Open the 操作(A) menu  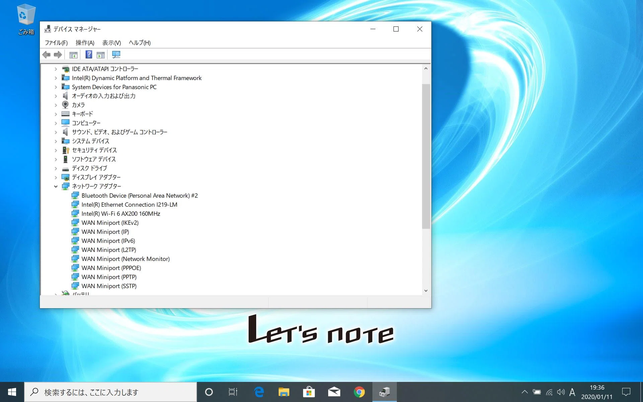(85, 43)
